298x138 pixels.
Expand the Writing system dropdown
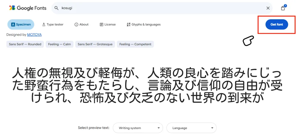(138, 128)
